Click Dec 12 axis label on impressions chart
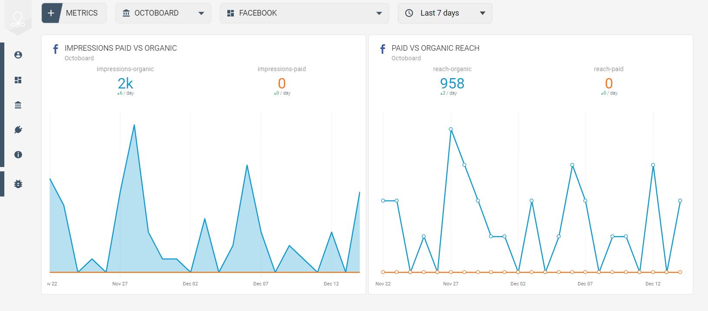 331,284
